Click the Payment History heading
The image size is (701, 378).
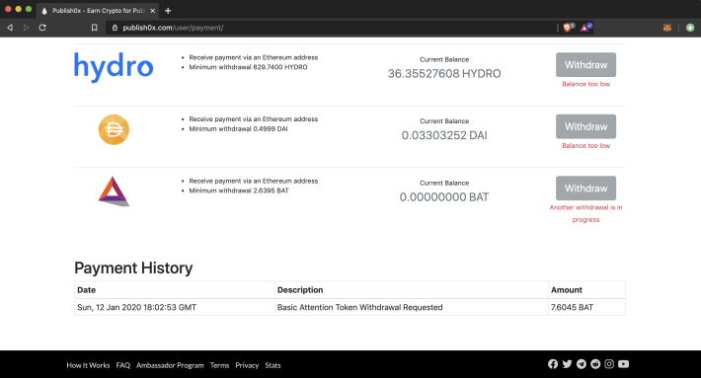[133, 268]
